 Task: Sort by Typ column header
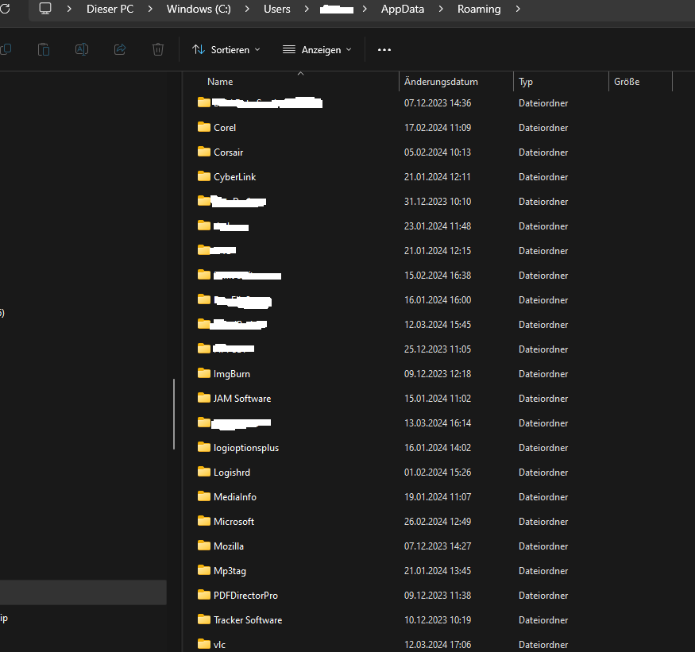point(526,82)
